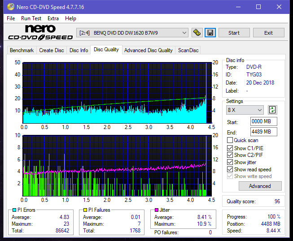Open the Run Test menu
Image resolution: width=293 pixels, height=241 pixels.
(31, 18)
